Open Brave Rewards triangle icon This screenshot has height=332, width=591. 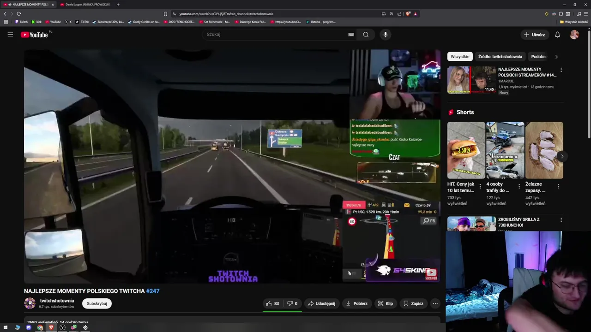coord(415,14)
